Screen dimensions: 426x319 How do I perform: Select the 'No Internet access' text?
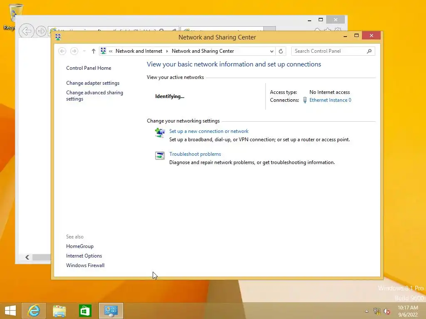point(329,92)
